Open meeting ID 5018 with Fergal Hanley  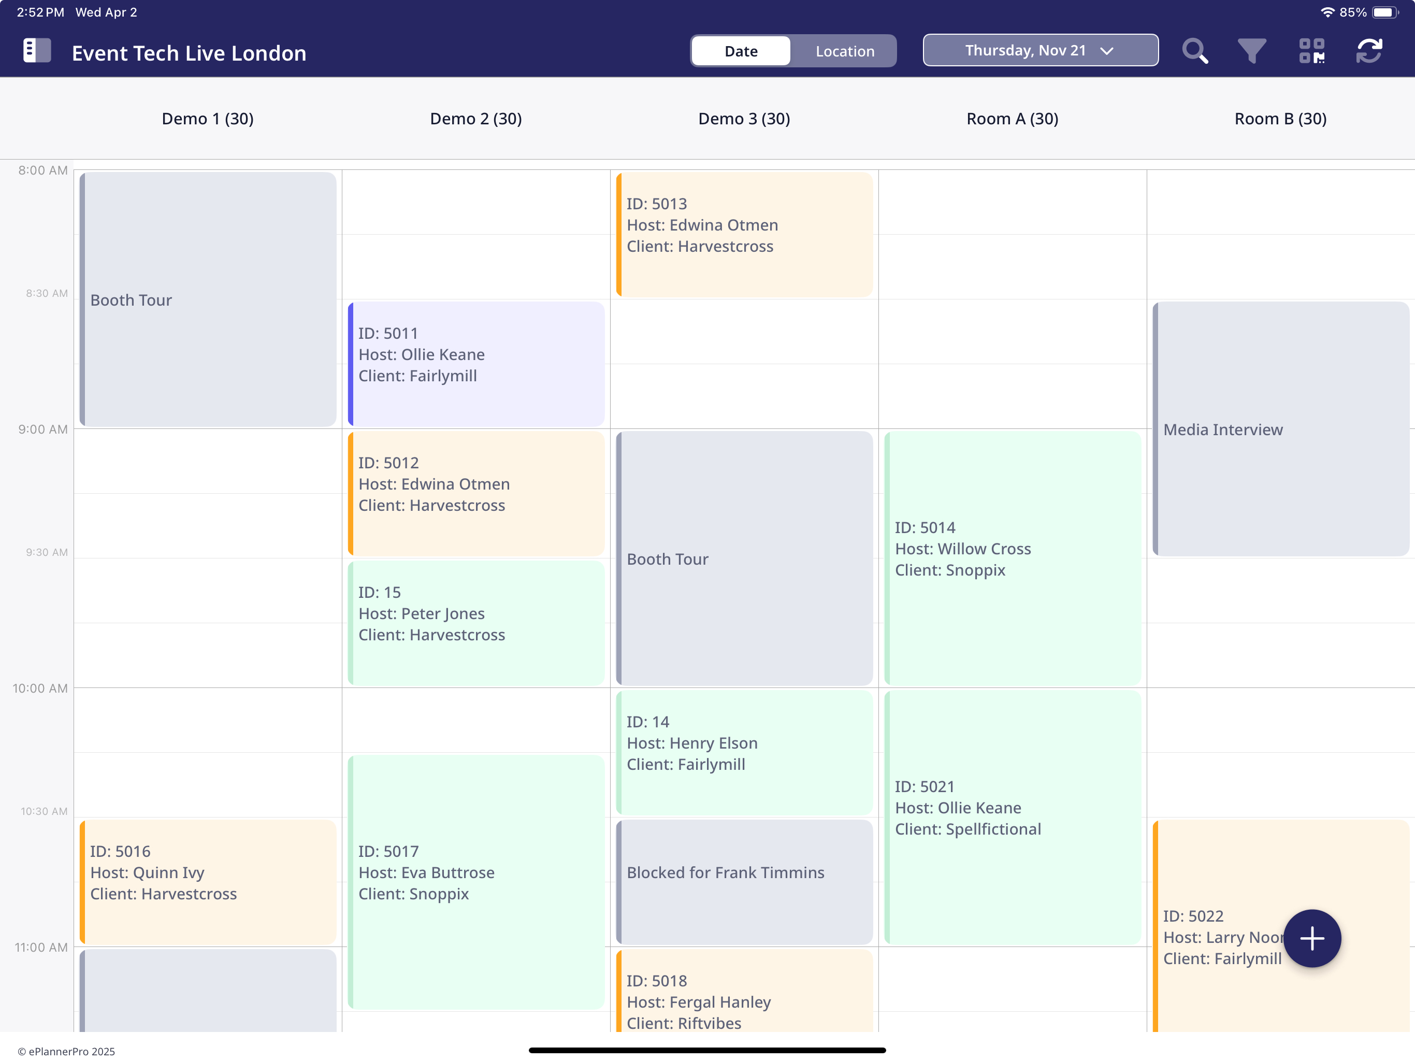click(x=744, y=991)
